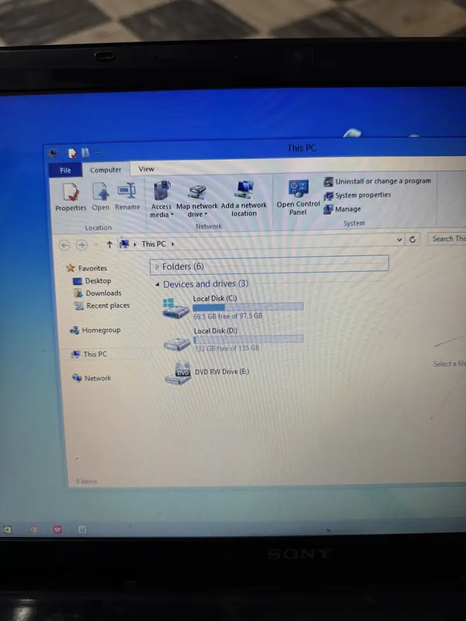
Task: Click the Open icon in Location group
Action: (101, 196)
